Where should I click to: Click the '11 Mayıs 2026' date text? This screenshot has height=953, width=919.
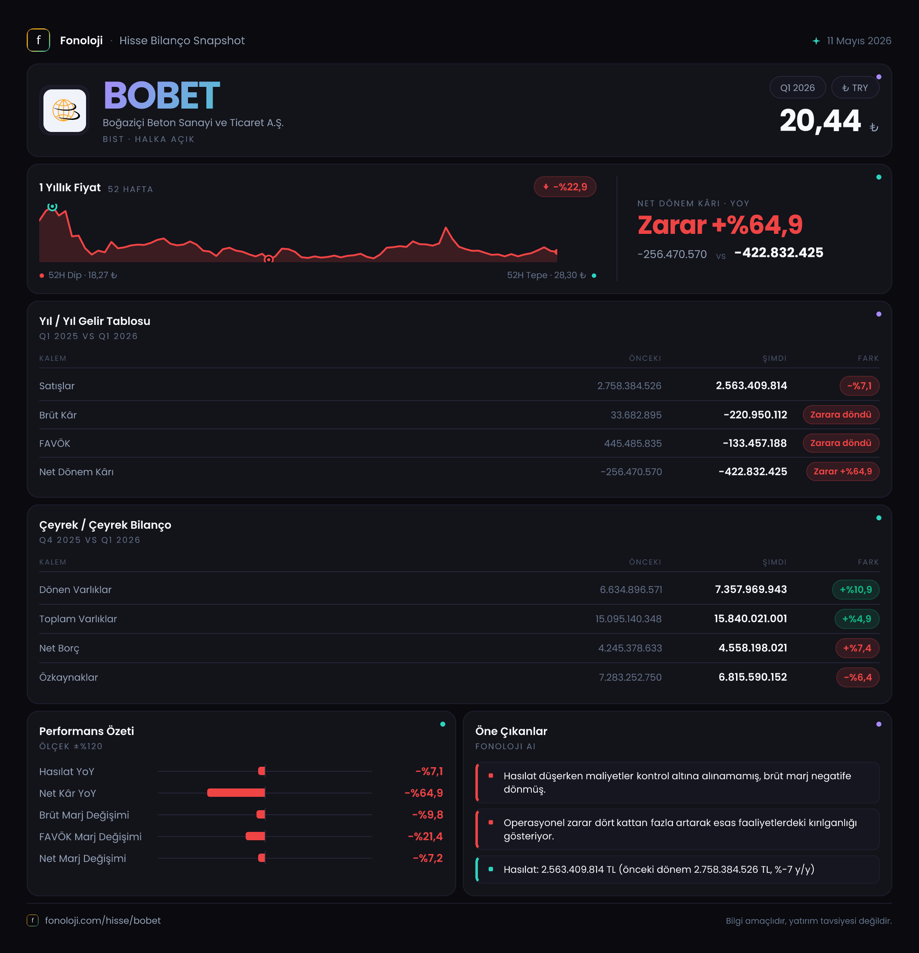(x=859, y=41)
